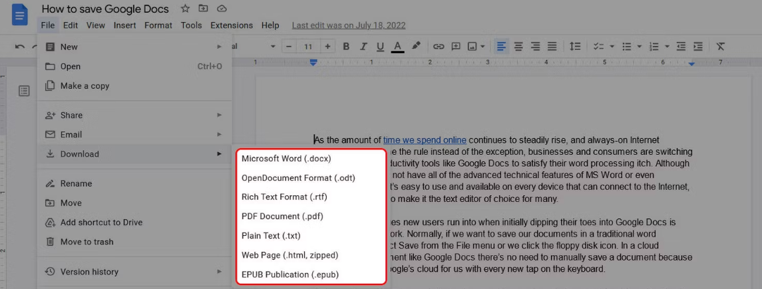Open the Tools menu
Image resolution: width=762 pixels, height=289 pixels.
pos(192,25)
